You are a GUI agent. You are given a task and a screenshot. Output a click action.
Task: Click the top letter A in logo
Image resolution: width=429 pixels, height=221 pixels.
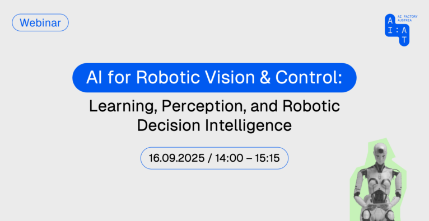tap(390, 22)
